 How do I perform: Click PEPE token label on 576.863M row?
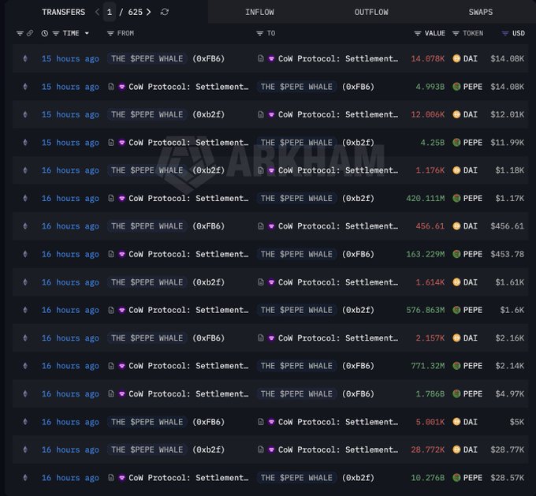pyautogui.click(x=473, y=310)
